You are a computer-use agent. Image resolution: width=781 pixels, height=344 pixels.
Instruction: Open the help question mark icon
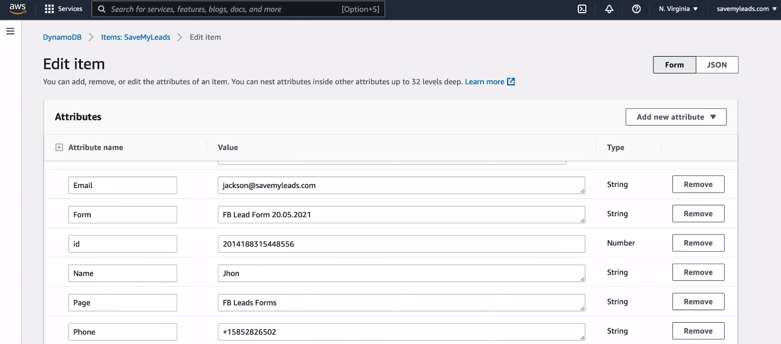pyautogui.click(x=636, y=9)
